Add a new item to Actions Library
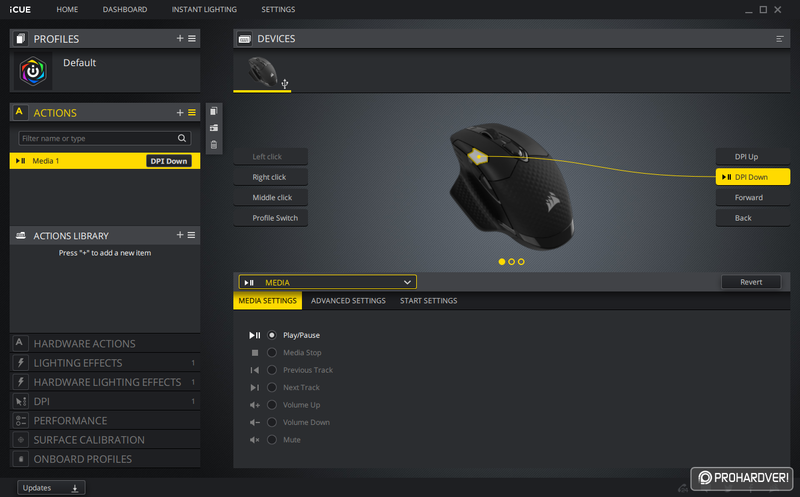800x497 pixels. tap(180, 235)
